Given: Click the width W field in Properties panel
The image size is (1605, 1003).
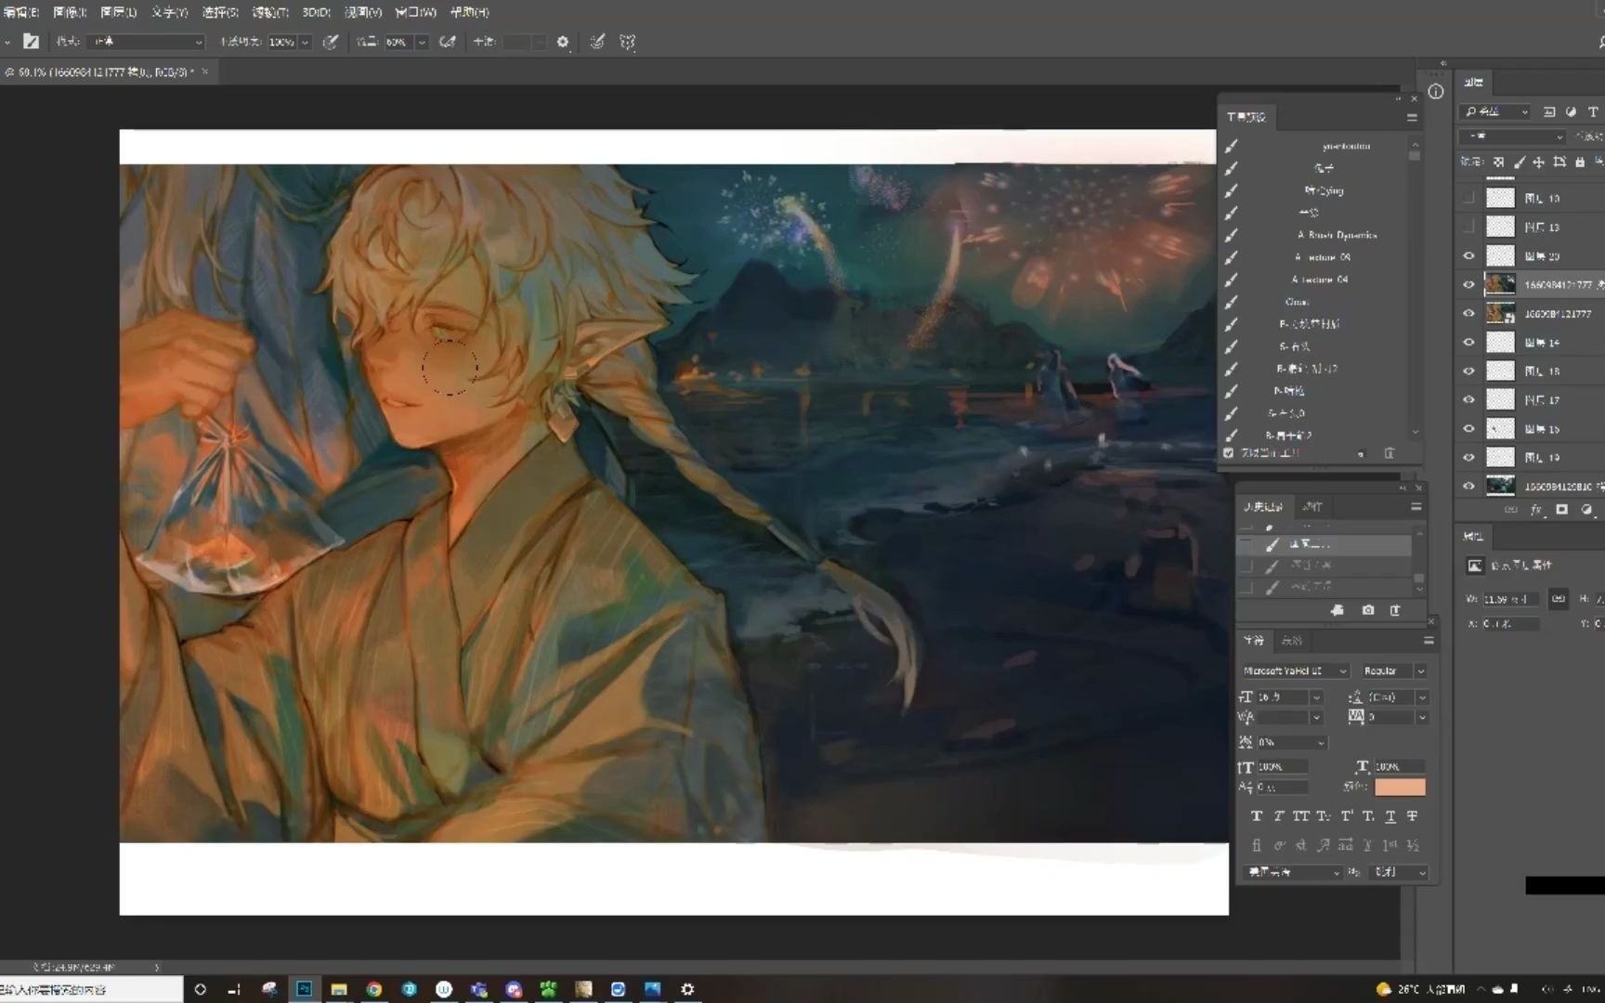Looking at the screenshot, I should [1511, 599].
